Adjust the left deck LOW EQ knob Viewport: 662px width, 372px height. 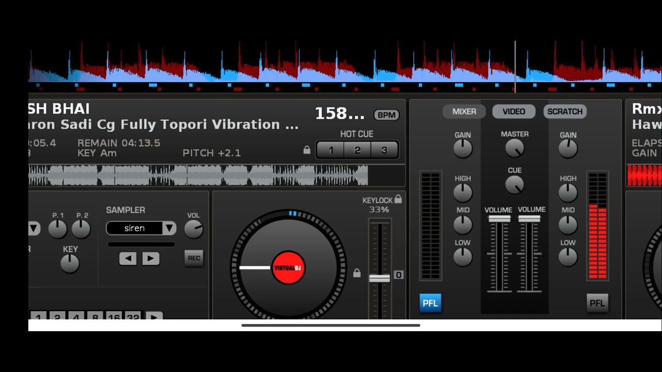(463, 257)
